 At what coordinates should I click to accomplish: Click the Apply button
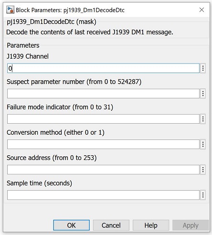[191, 225]
